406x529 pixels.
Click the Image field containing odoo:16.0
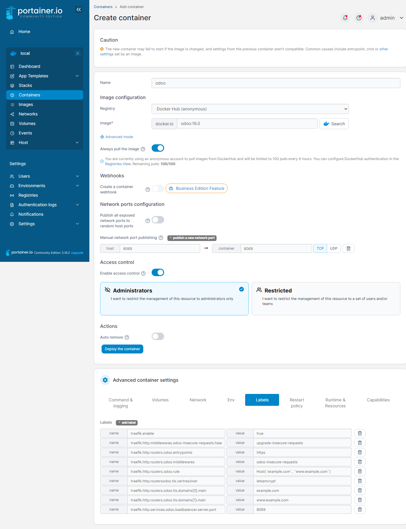(247, 123)
